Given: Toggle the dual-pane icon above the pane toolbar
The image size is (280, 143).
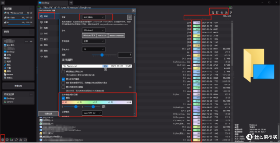Looking at the screenshot, I should (231, 8).
